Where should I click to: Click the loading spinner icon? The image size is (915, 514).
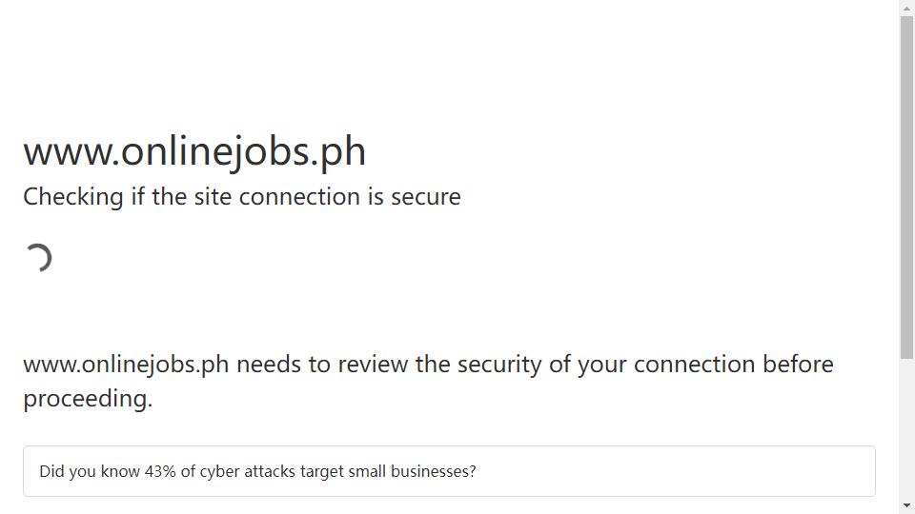pos(38,258)
